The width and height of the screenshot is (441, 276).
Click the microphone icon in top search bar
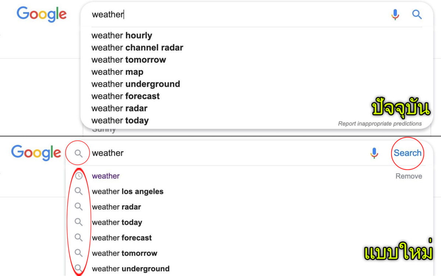395,15
